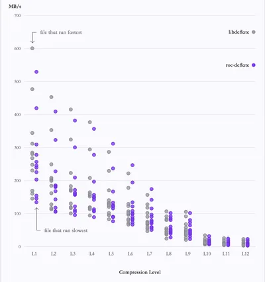
Task: Select the roc-deflate legend label
Action: [237, 65]
